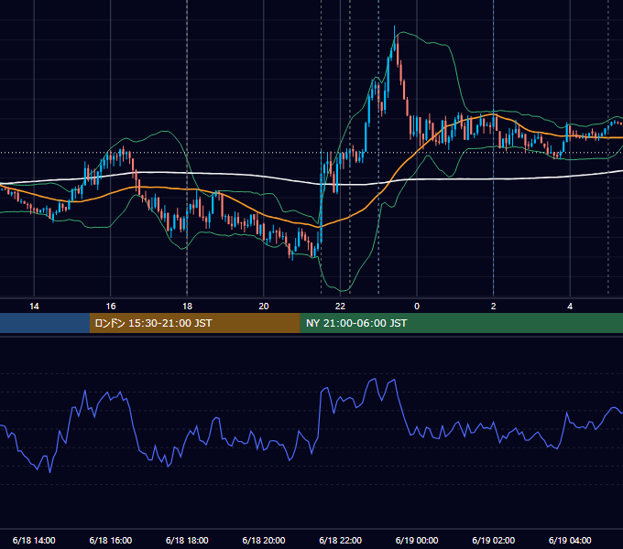The width and height of the screenshot is (623, 549).
Task: Click the 6/18 20:00 indicator axis label
Action: pyautogui.click(x=264, y=540)
